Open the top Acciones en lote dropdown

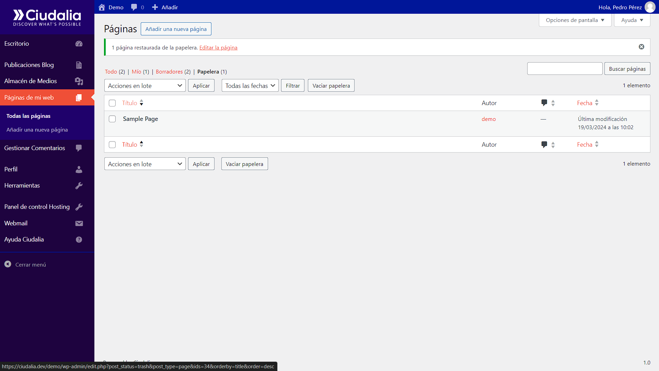(x=145, y=86)
